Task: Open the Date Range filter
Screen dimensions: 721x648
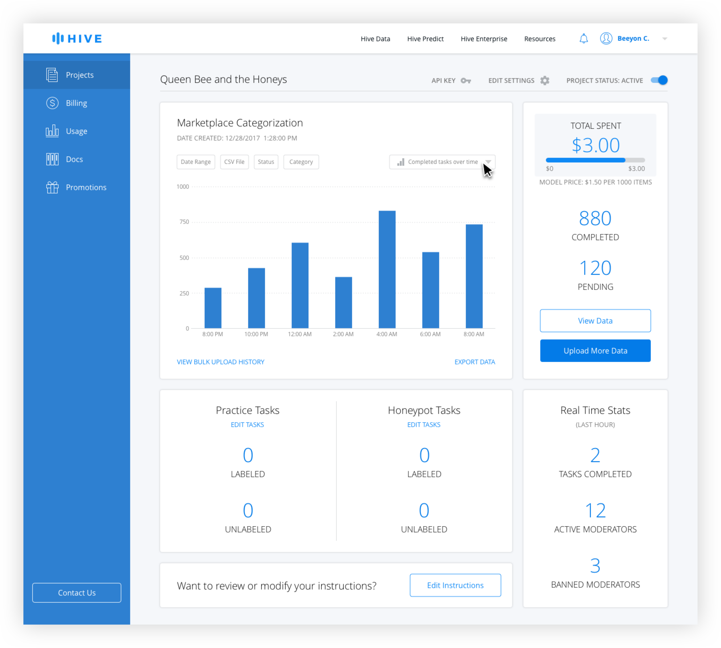Action: pos(196,162)
